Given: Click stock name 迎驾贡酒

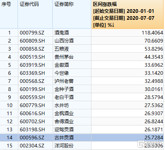Looking at the screenshot, I should click(64, 129).
